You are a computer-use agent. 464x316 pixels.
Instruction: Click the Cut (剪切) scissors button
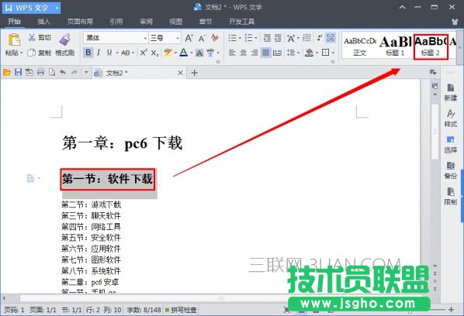pos(40,37)
